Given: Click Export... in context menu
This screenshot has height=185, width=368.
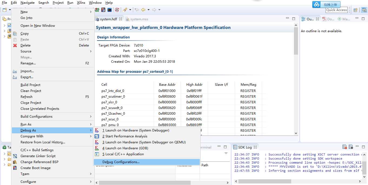Looking at the screenshot, I should coord(53,77).
